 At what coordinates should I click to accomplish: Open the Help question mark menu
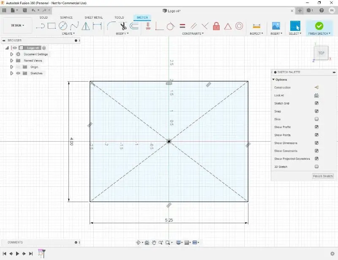(x=322, y=10)
